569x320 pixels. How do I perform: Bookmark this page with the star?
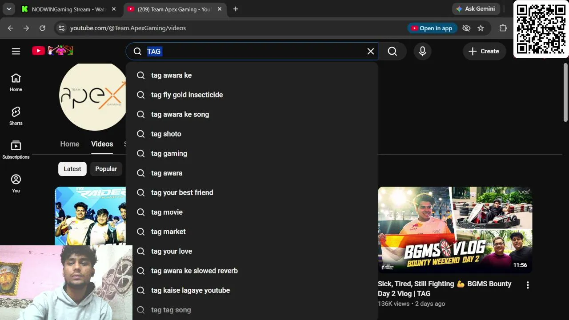481,28
